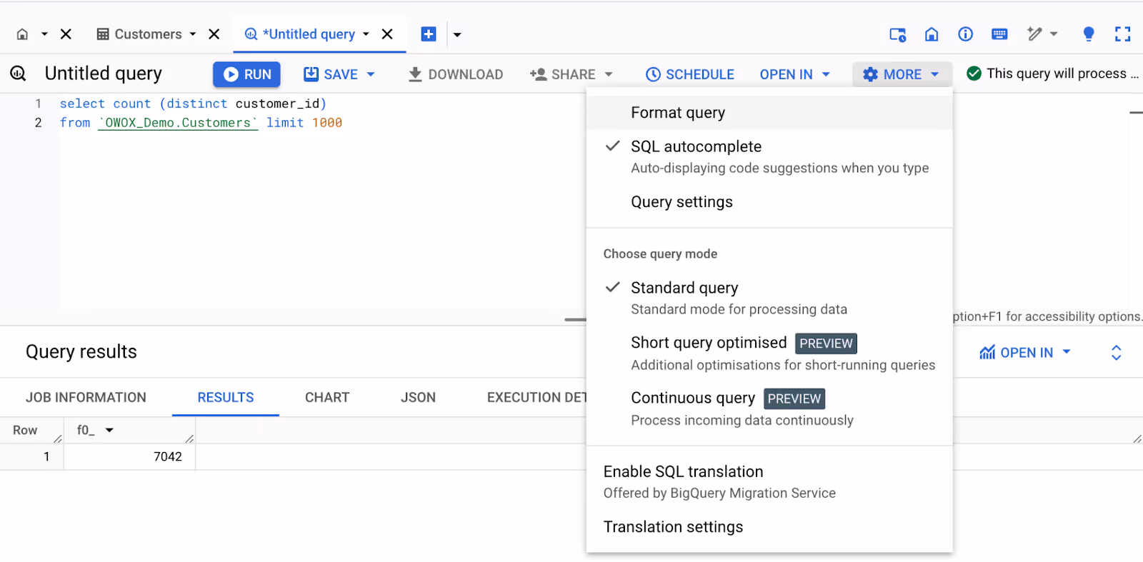Viewport: 1143px width, 562px height.
Task: Open the job history monitor icon
Action: 897,34
